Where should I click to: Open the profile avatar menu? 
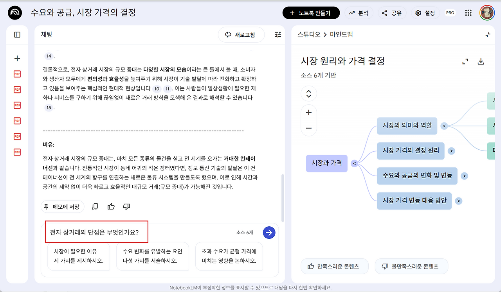[x=487, y=13]
